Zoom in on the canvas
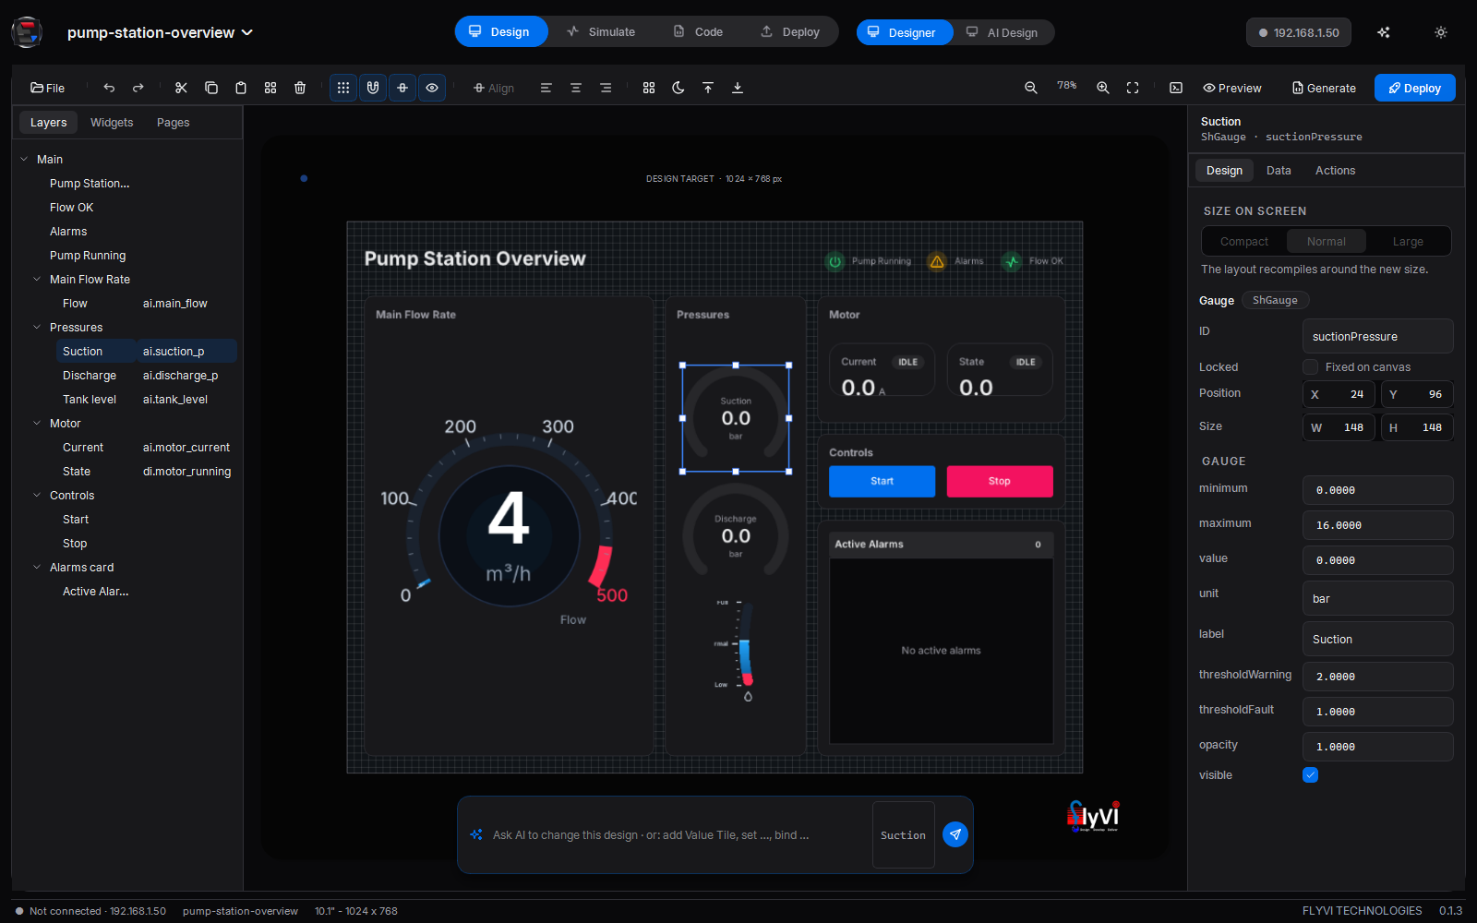Image resolution: width=1477 pixels, height=923 pixels. pos(1103,88)
